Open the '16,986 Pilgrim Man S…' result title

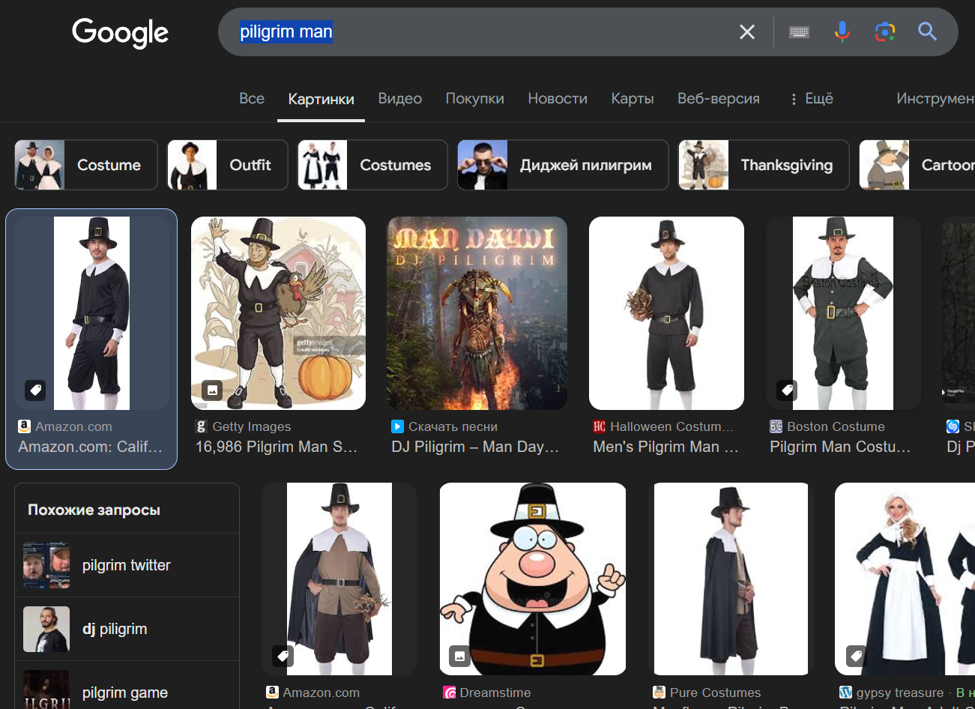pos(277,447)
